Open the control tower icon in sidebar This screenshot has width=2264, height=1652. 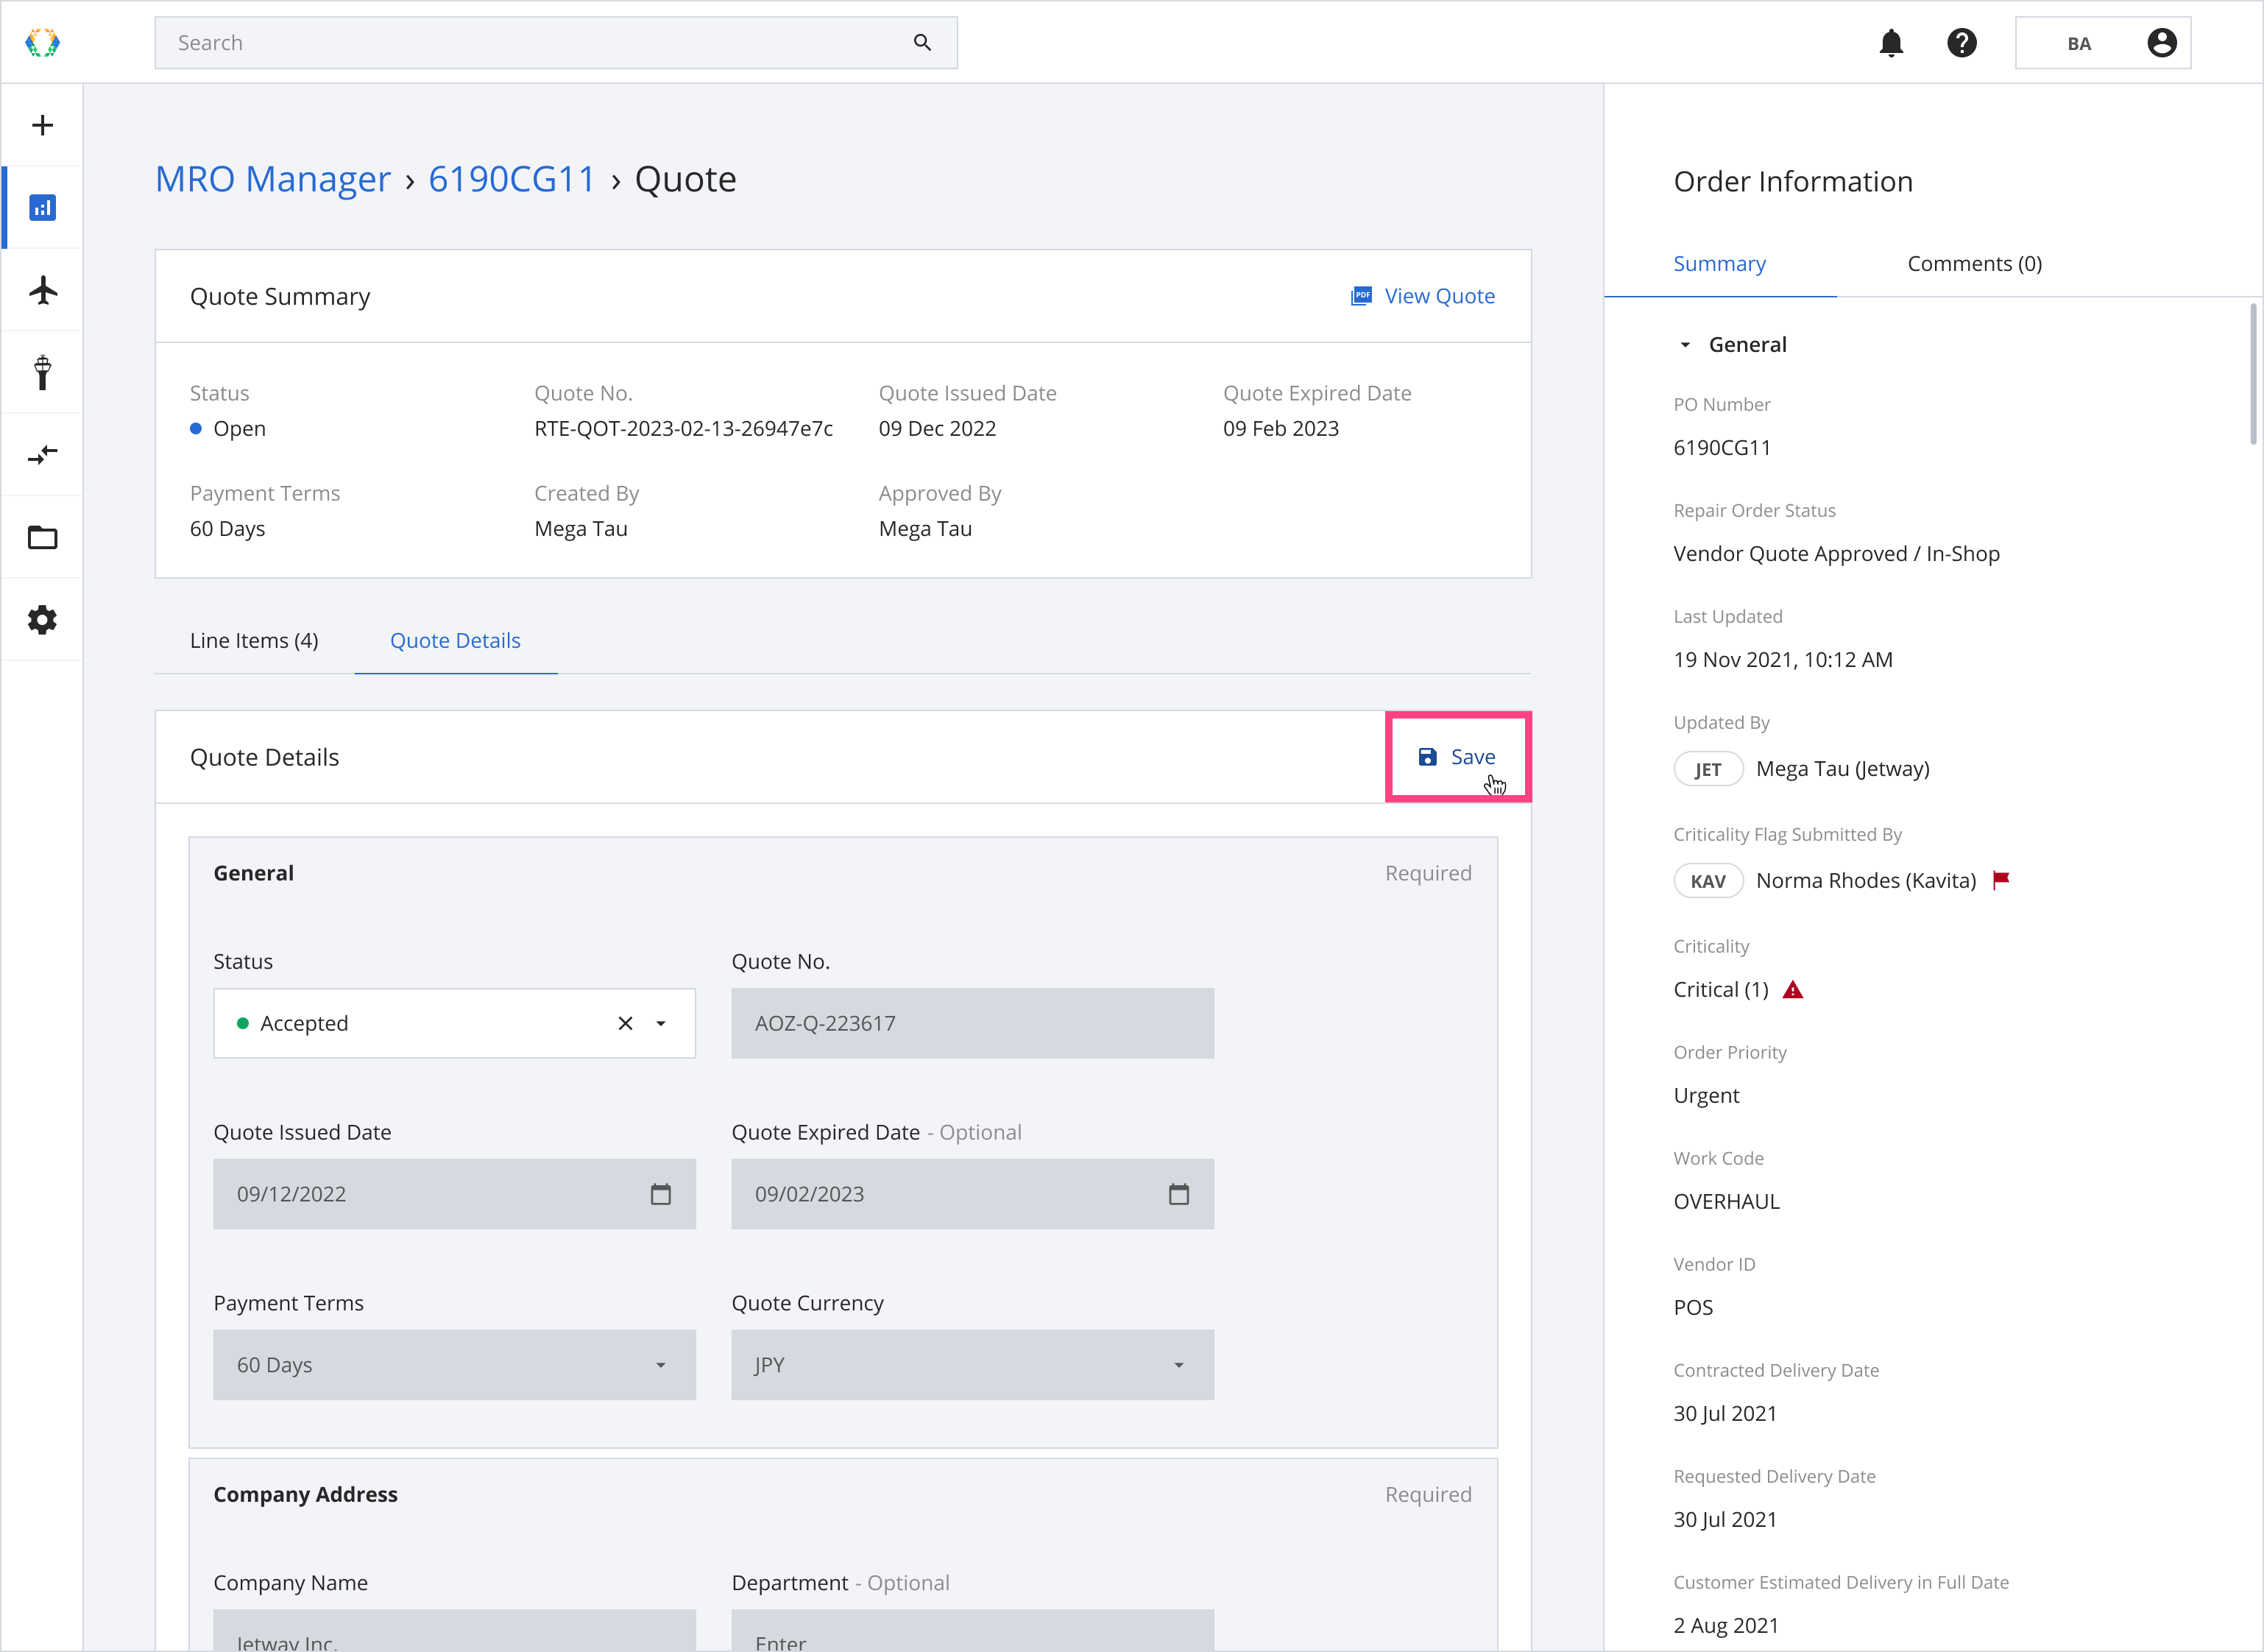(x=42, y=372)
